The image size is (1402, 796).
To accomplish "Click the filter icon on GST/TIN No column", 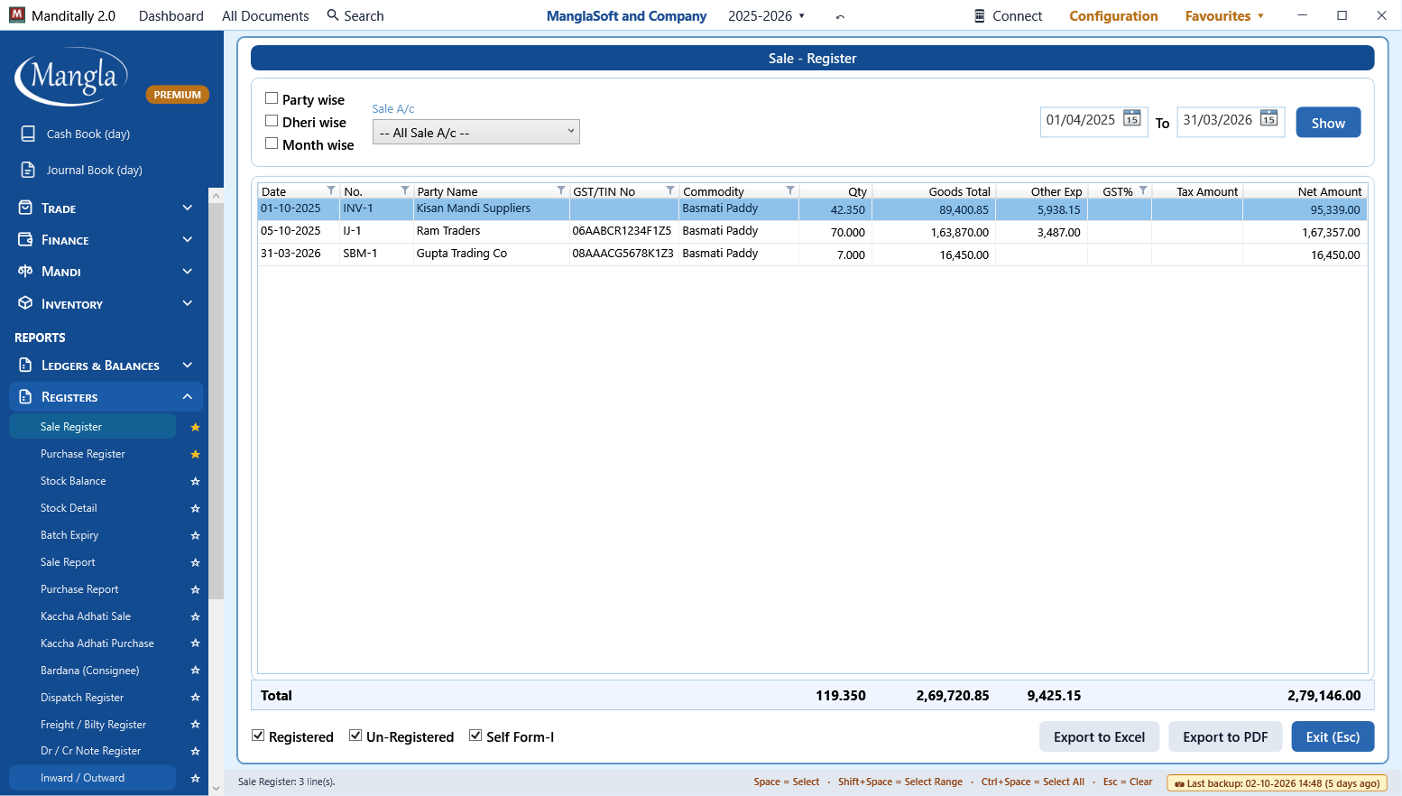I will click(x=670, y=190).
